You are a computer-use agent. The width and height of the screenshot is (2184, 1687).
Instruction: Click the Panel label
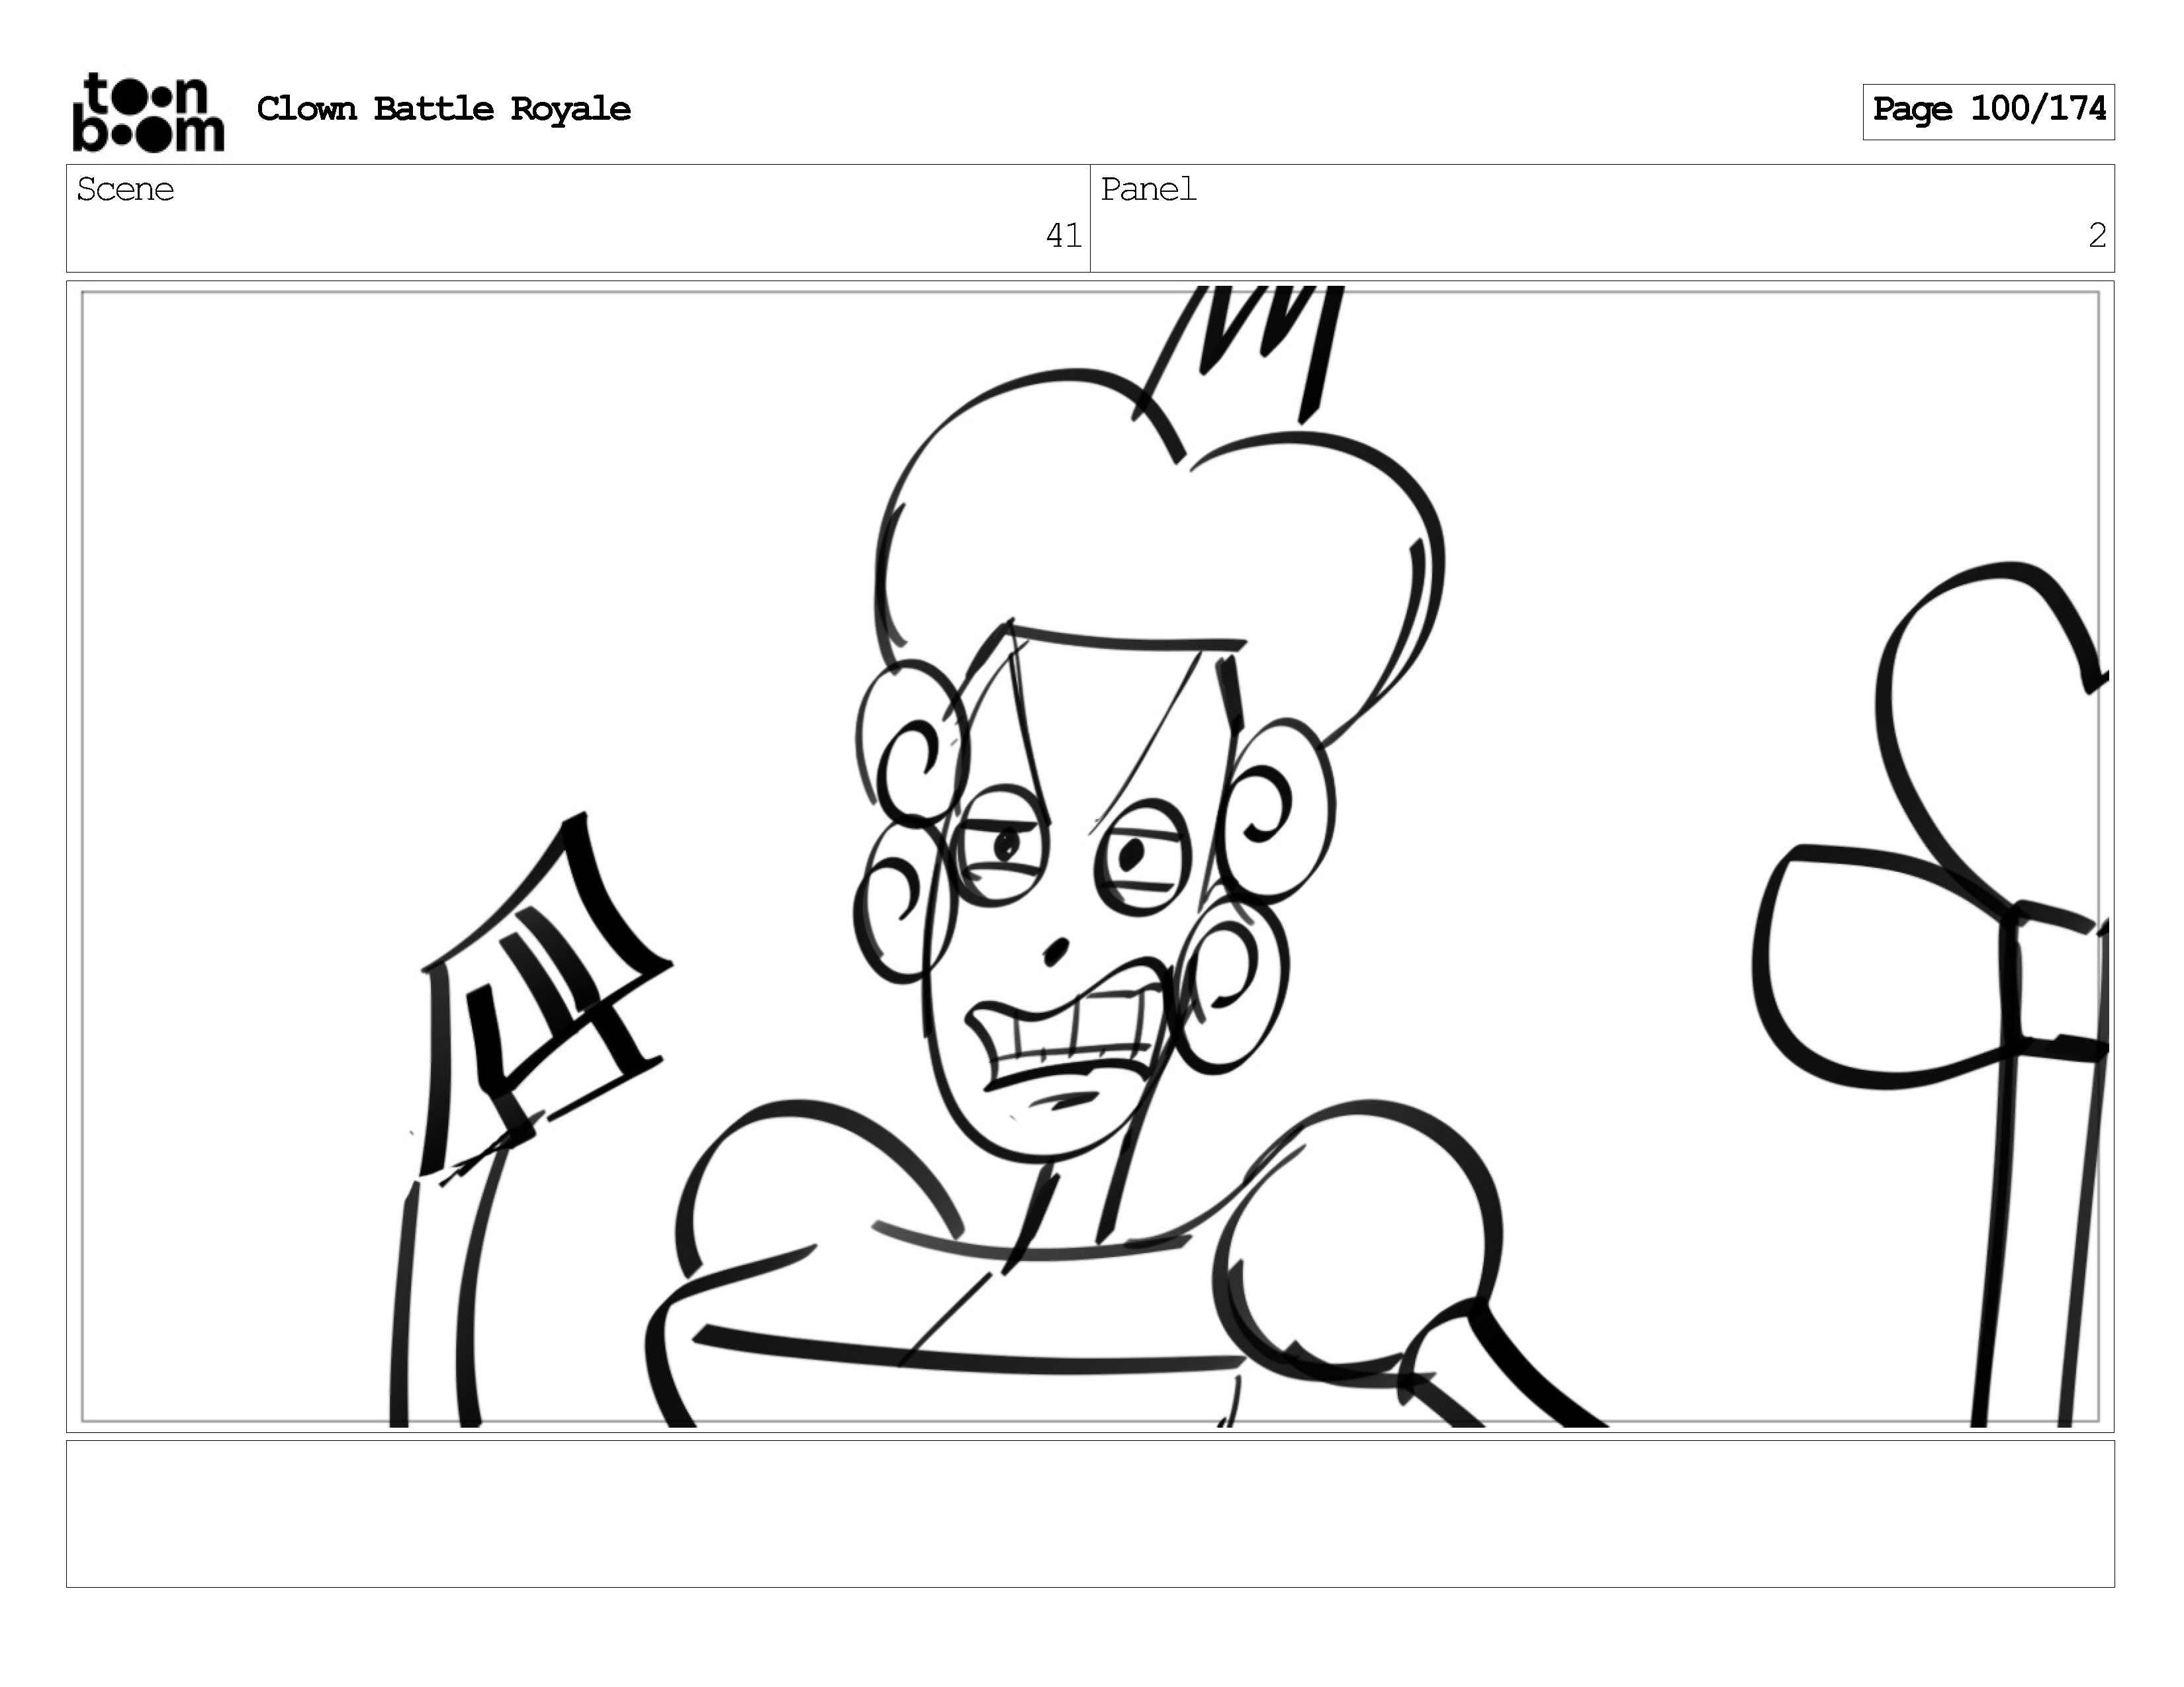point(1148,190)
